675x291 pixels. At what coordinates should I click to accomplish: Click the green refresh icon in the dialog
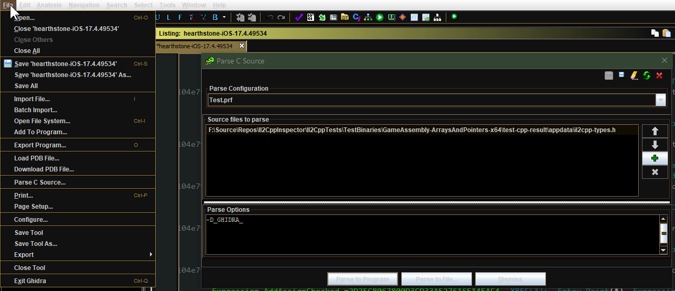(x=647, y=76)
